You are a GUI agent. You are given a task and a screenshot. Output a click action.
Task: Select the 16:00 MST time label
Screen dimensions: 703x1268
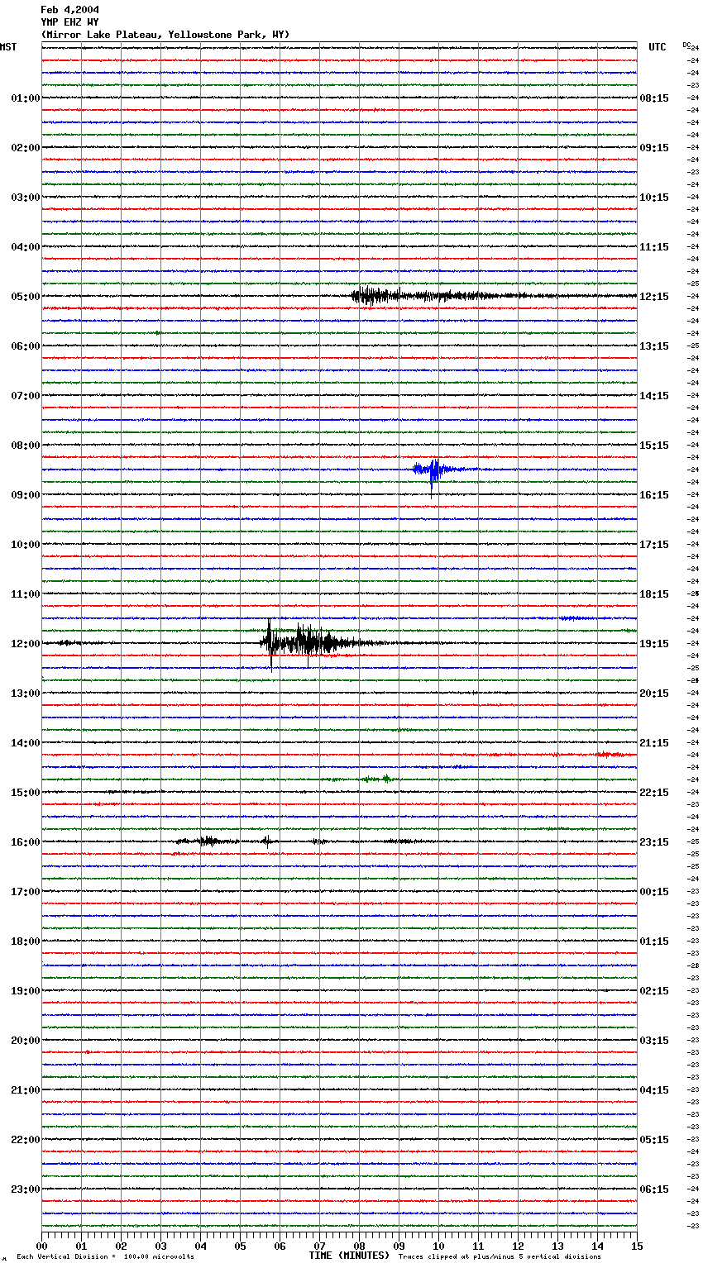tap(26, 842)
